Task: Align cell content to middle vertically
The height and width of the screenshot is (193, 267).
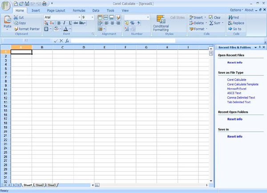Action: pyautogui.click(x=106, y=17)
